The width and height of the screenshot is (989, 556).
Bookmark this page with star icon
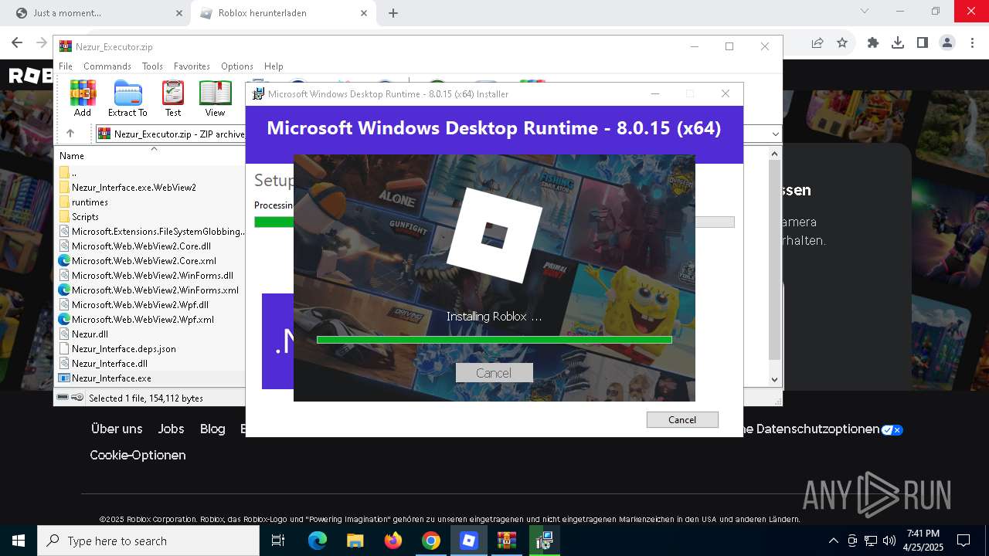pyautogui.click(x=842, y=43)
